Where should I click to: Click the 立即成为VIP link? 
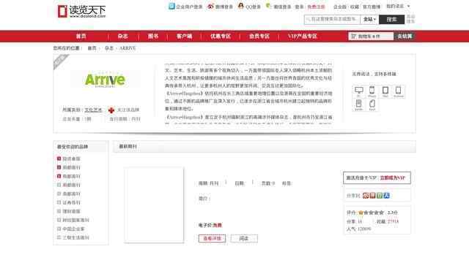(x=393, y=178)
